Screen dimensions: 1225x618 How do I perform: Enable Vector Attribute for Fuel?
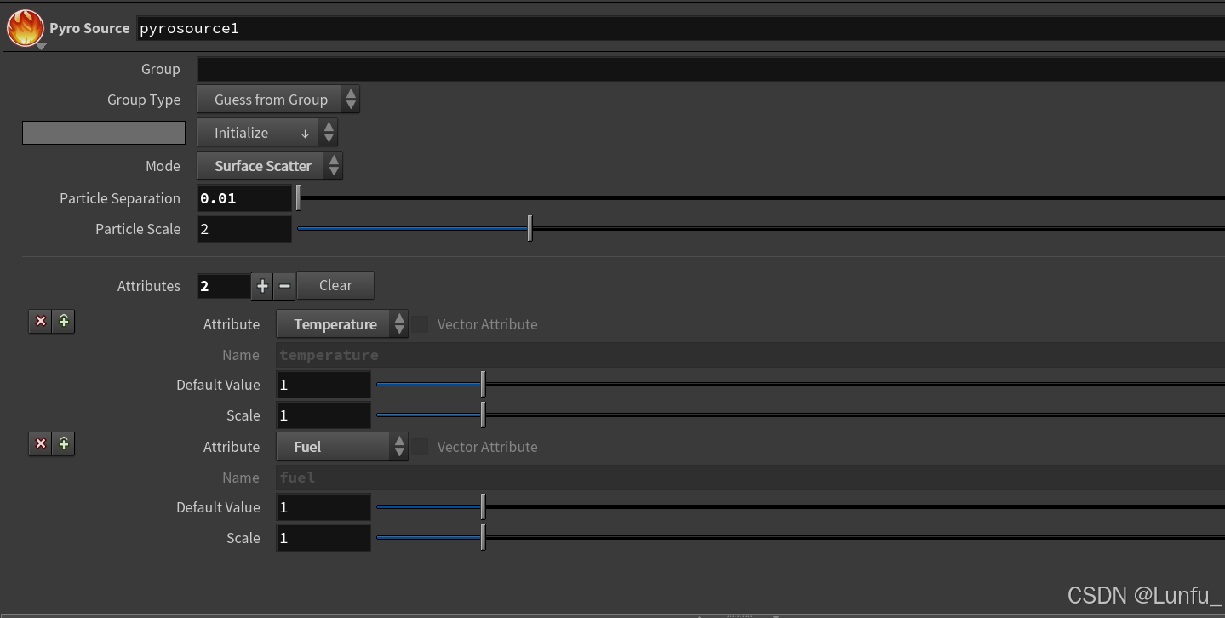pos(420,447)
